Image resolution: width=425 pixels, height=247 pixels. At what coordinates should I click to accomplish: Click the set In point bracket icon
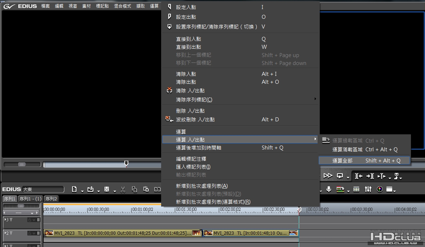tap(359, 176)
